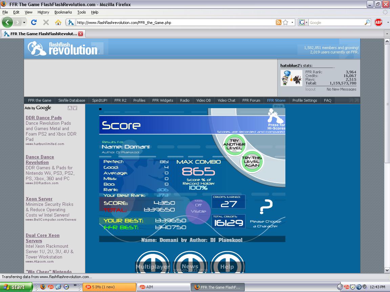Open the search engine selector dropdown

click(x=303, y=22)
